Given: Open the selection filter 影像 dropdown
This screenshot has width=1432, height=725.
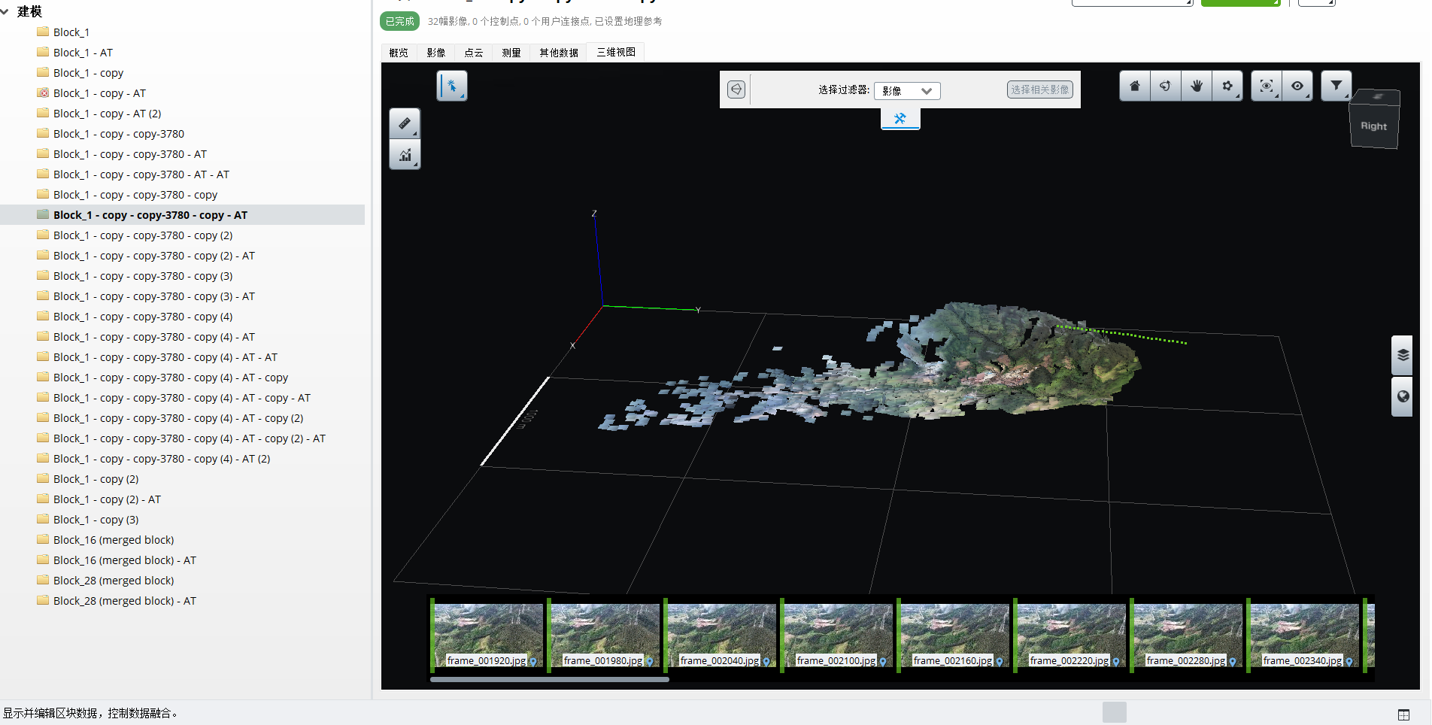Looking at the screenshot, I should (x=907, y=91).
